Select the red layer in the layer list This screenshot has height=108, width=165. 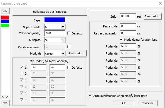5,18
